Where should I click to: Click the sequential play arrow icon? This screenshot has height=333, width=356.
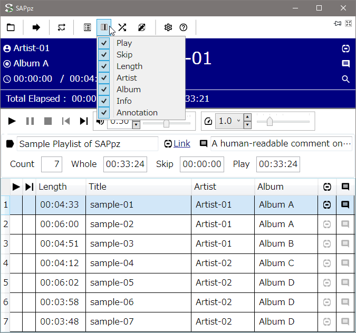[36, 27]
